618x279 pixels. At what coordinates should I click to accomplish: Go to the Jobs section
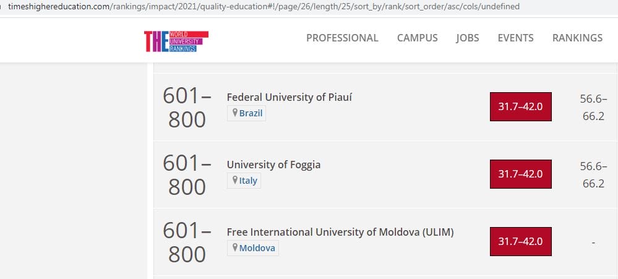click(467, 38)
